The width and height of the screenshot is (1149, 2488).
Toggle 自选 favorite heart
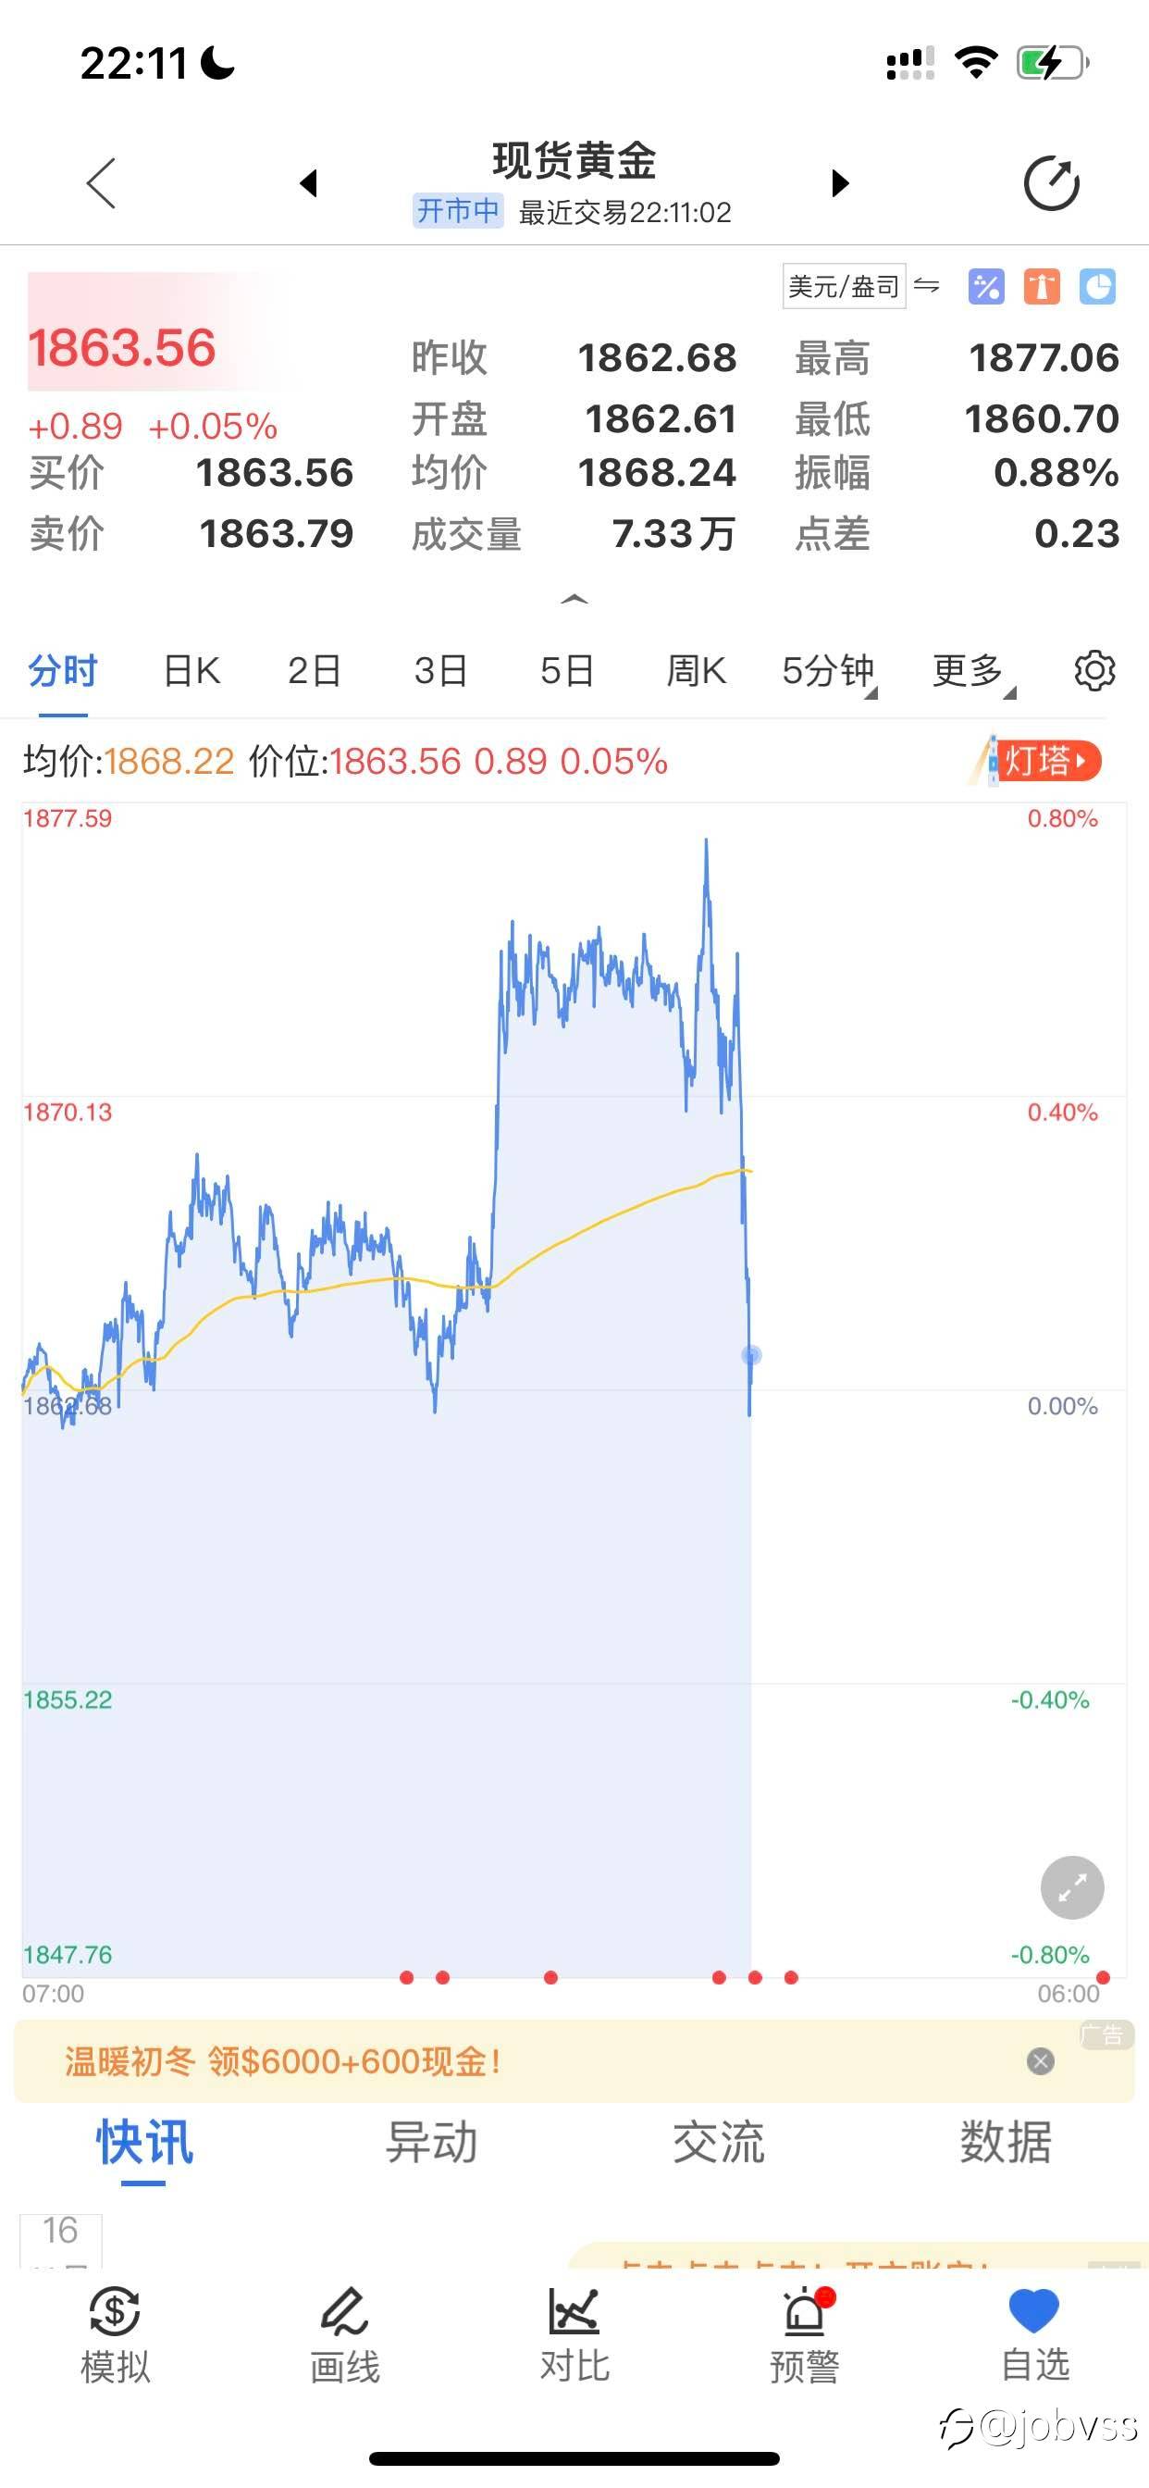(x=1034, y=2335)
